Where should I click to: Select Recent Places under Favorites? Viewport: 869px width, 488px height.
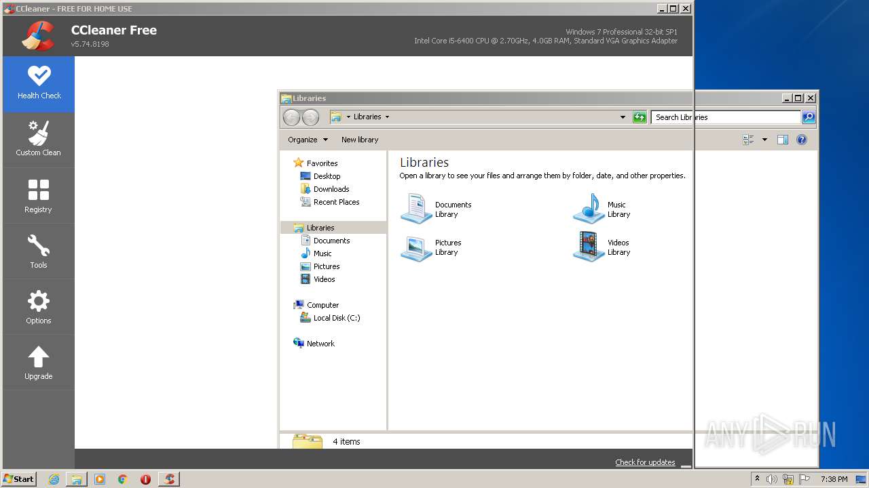(336, 202)
